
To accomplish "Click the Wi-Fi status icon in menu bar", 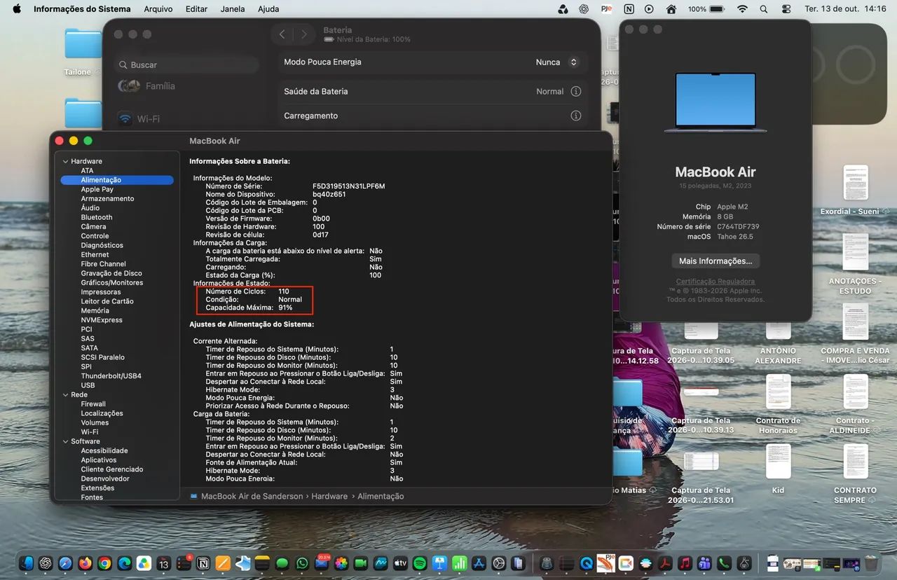I will click(x=742, y=9).
